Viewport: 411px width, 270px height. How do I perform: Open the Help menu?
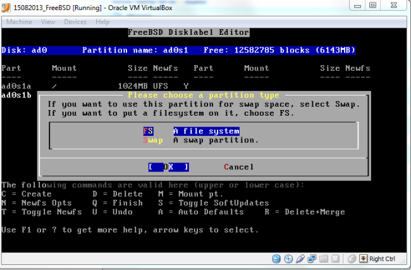102,21
